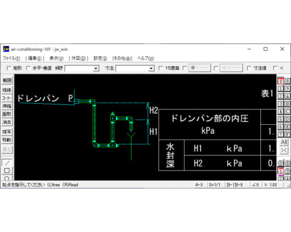Switch to layer 6 button
This screenshot has width=291, height=232.
pyautogui.click(x=281, y=126)
